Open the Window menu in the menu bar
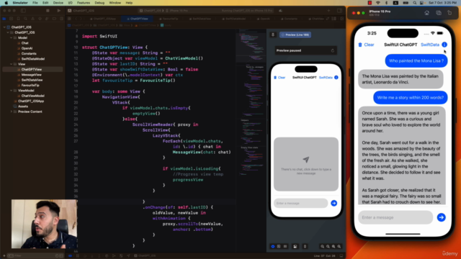Image resolution: width=461 pixels, height=259 pixels. click(115, 3)
